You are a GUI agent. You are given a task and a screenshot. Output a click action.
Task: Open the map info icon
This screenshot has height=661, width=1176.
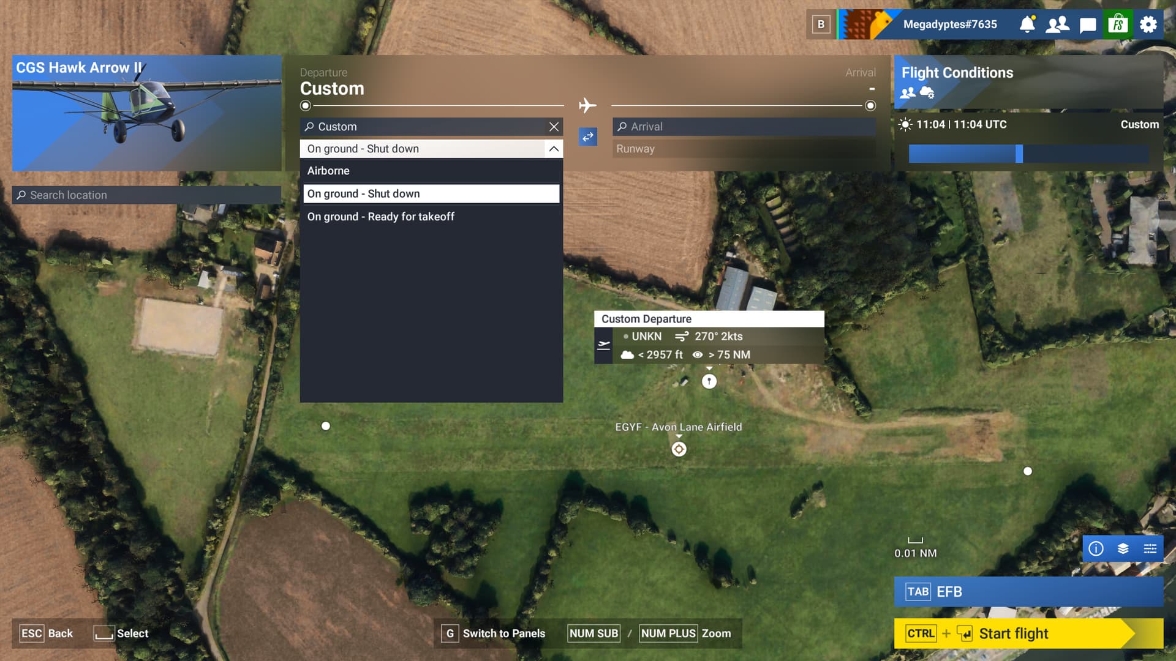coord(1096,548)
